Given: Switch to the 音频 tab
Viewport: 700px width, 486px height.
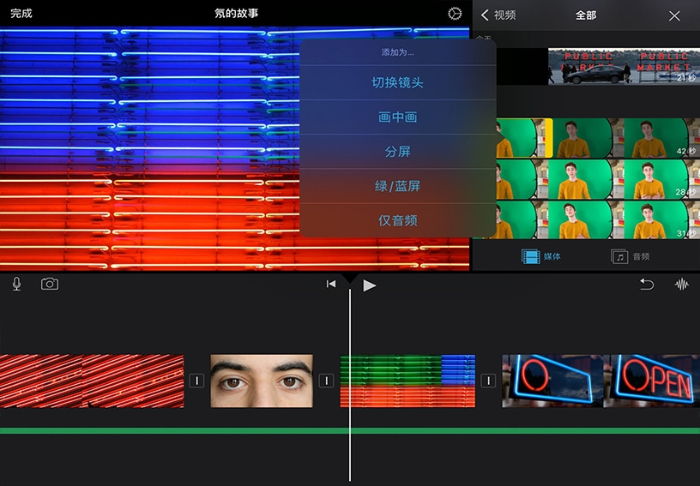Looking at the screenshot, I should pyautogui.click(x=631, y=256).
